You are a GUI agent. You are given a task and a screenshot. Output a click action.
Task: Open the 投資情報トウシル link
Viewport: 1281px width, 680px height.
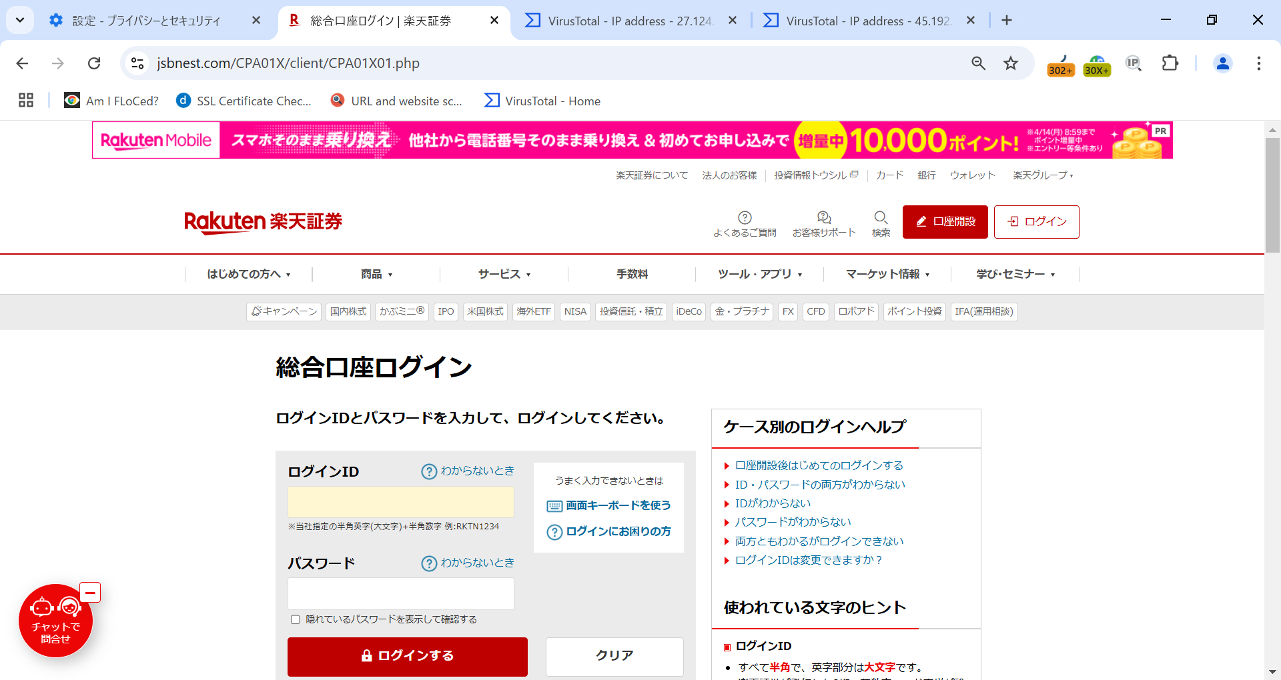pos(816,175)
